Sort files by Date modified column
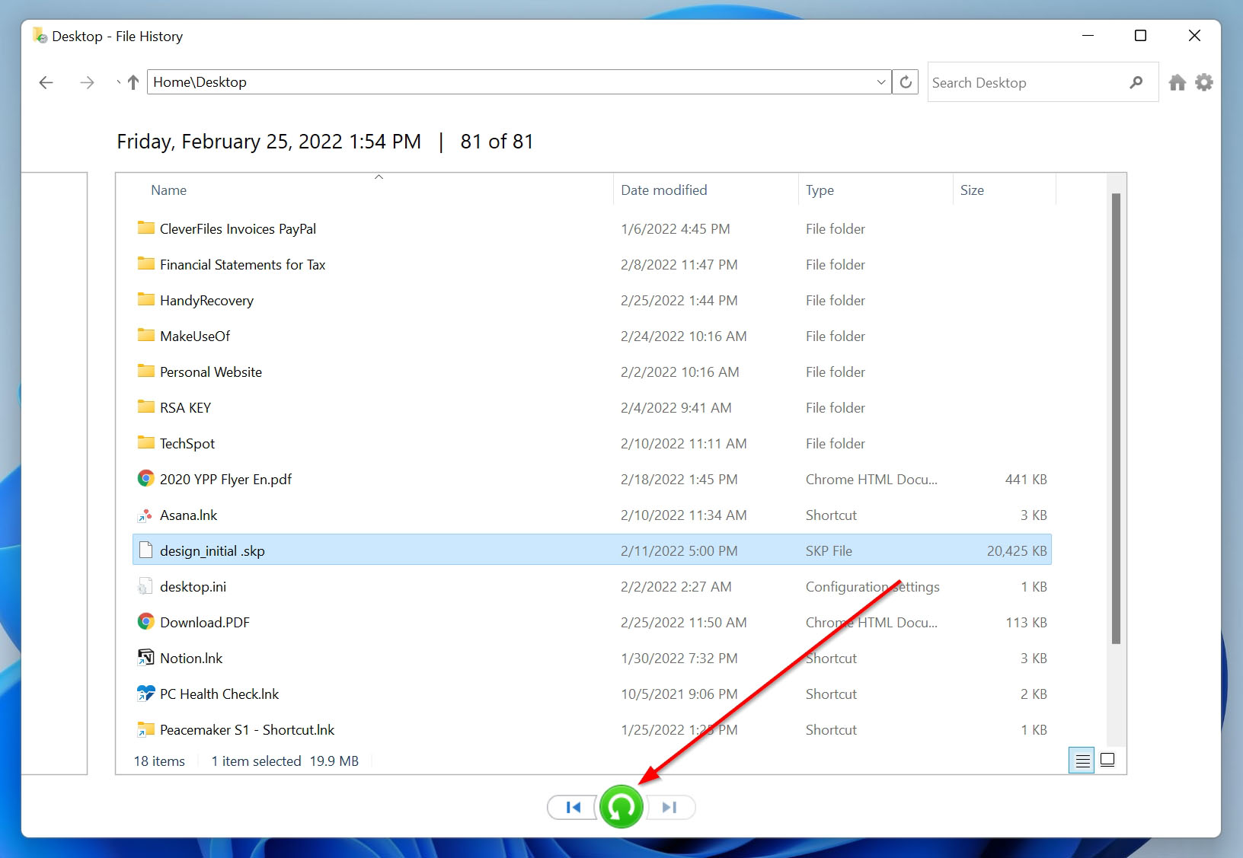 click(x=663, y=190)
